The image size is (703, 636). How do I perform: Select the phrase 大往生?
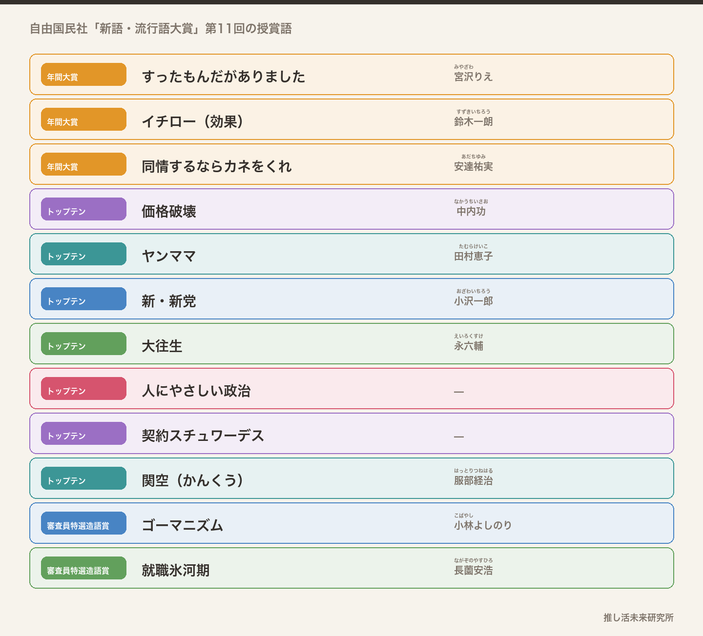[x=162, y=346]
